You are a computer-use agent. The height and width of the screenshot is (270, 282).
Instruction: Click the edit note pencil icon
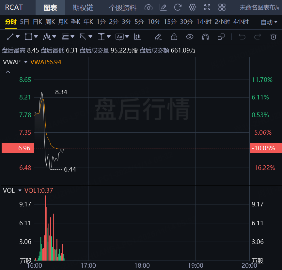coord(163,7)
